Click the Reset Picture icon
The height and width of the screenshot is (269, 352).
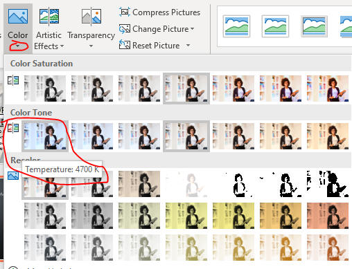125,45
